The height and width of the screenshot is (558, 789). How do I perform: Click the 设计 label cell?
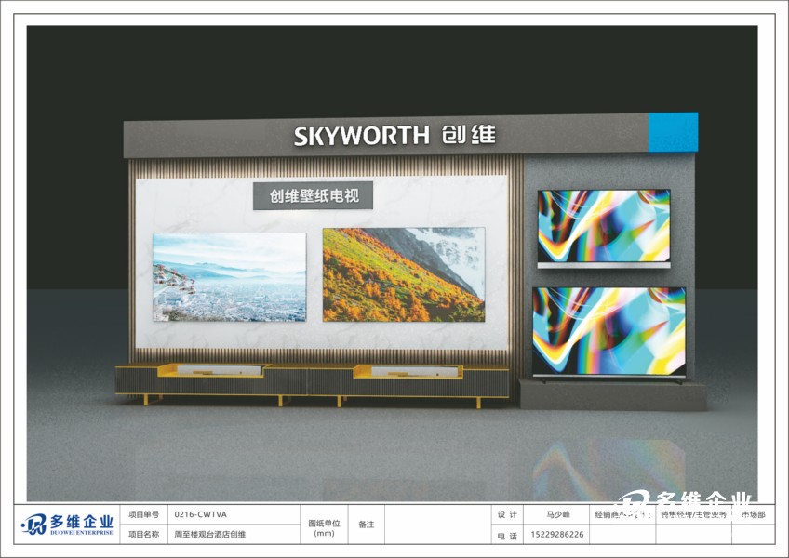click(x=507, y=514)
